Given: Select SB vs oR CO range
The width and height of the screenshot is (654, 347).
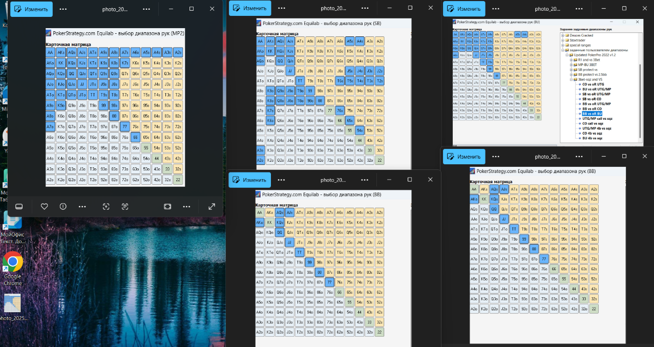Looking at the screenshot, I should [592, 99].
